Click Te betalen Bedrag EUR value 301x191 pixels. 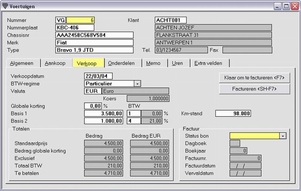tap(150, 173)
